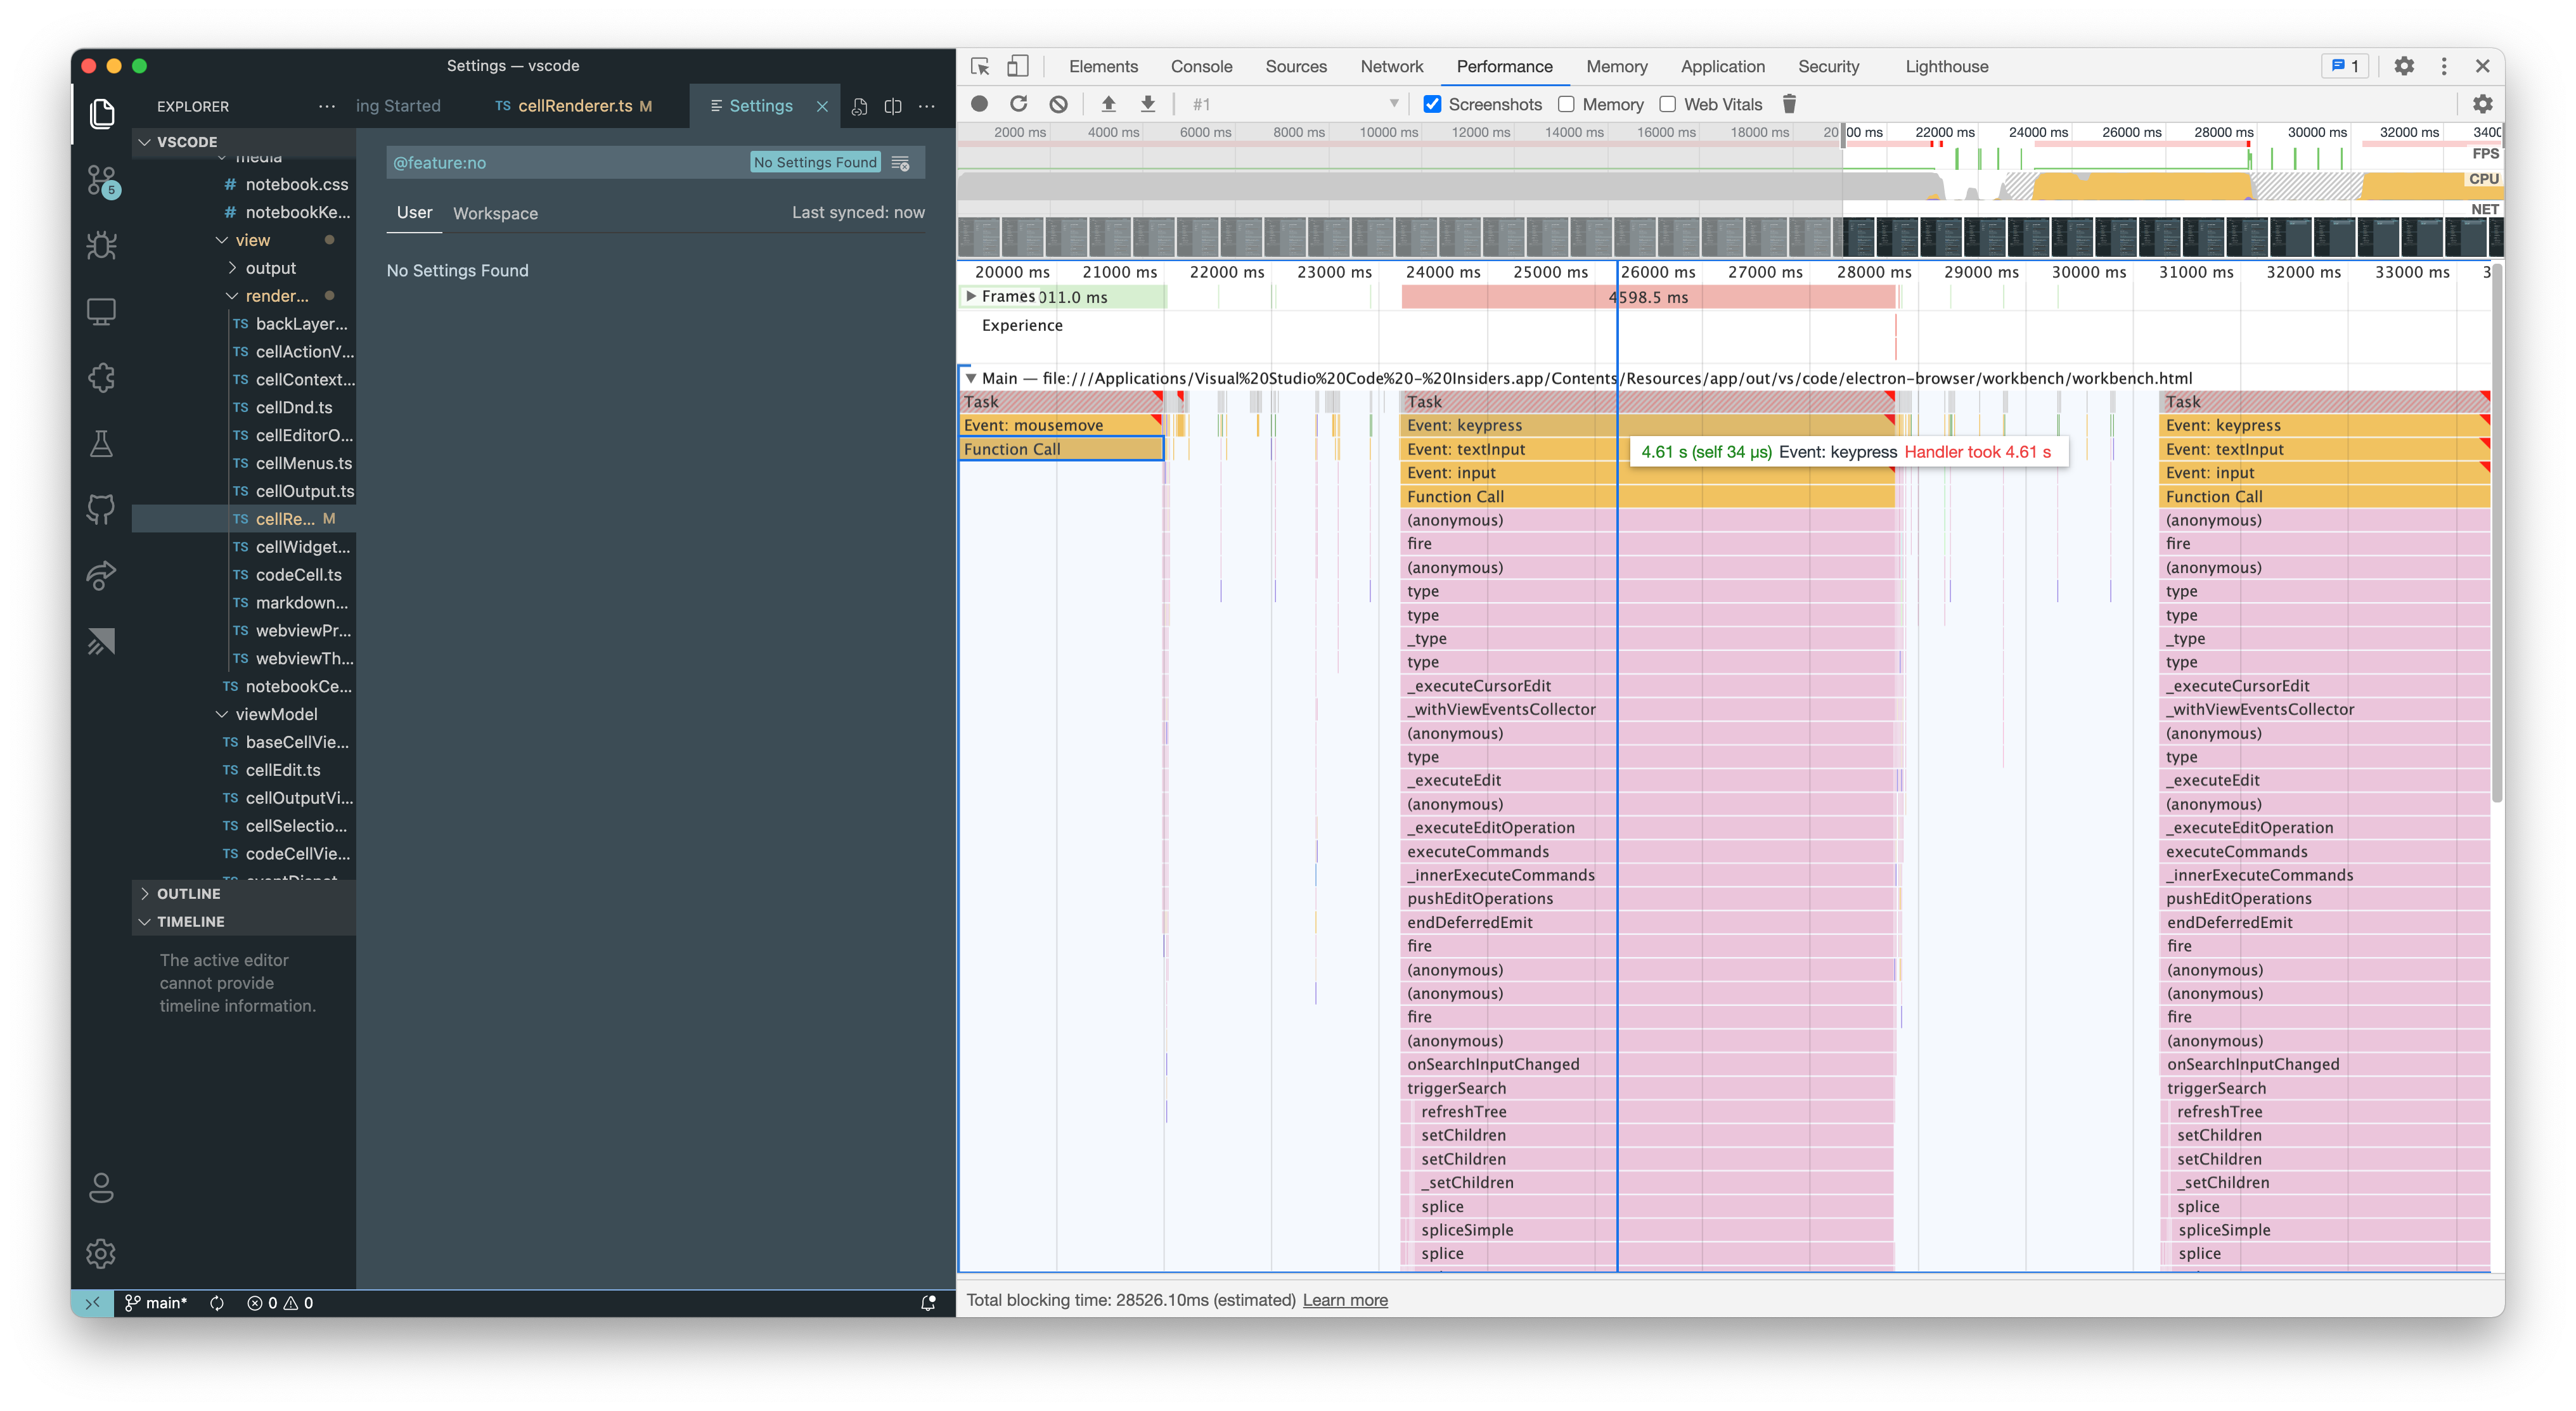Switch to the Console tab

tap(1201, 66)
